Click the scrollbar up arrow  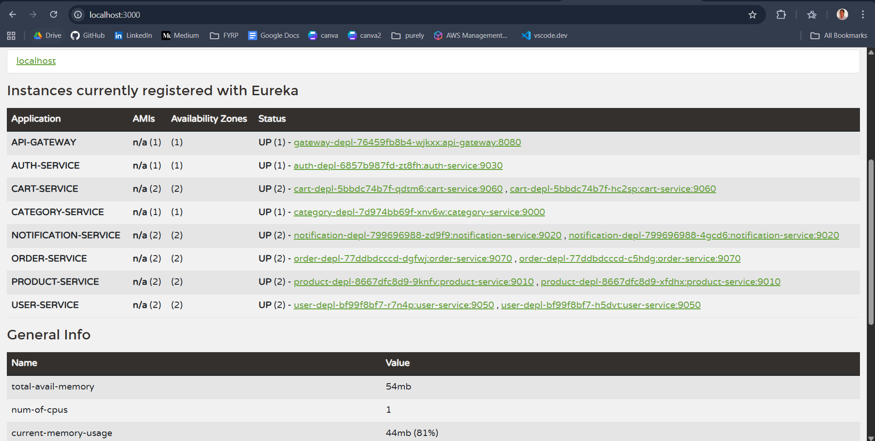coord(871,51)
